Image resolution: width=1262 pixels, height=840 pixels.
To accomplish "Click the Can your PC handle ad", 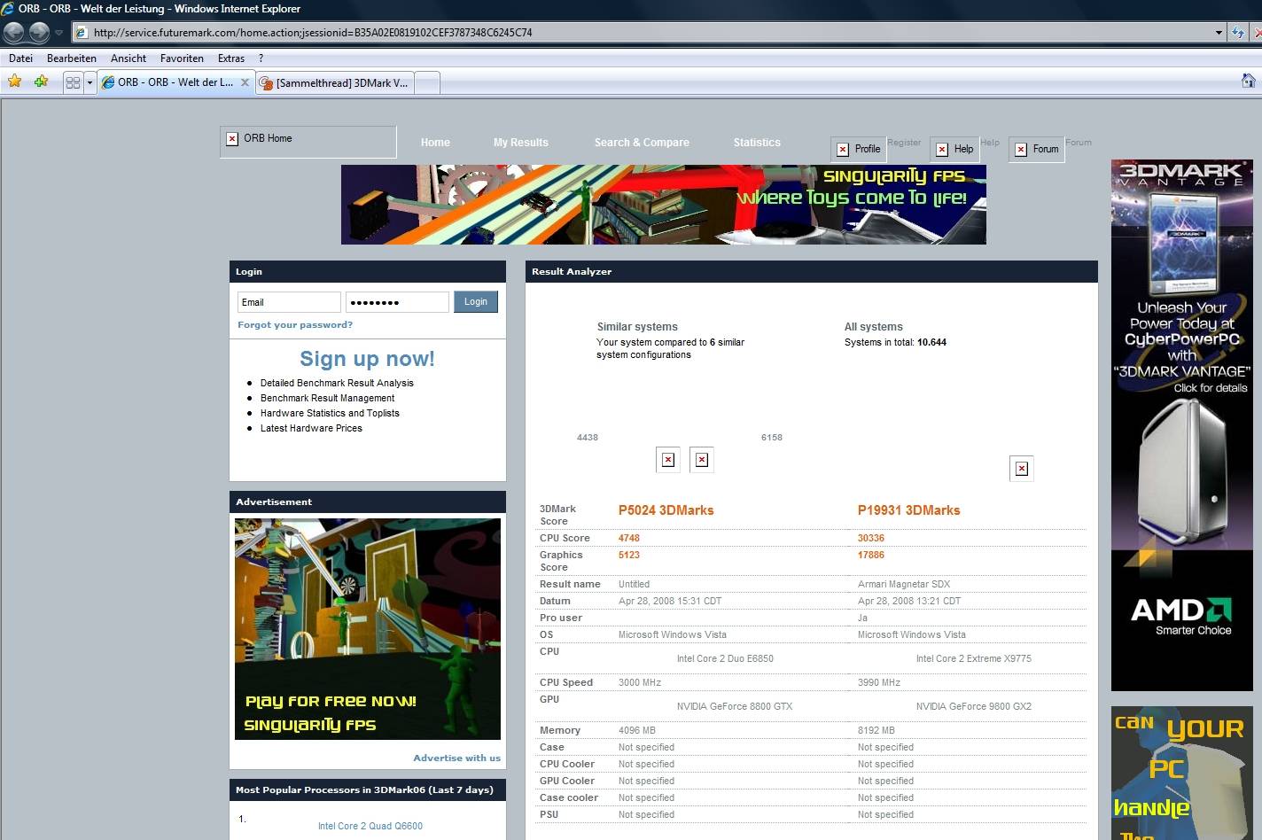I will (1182, 773).
